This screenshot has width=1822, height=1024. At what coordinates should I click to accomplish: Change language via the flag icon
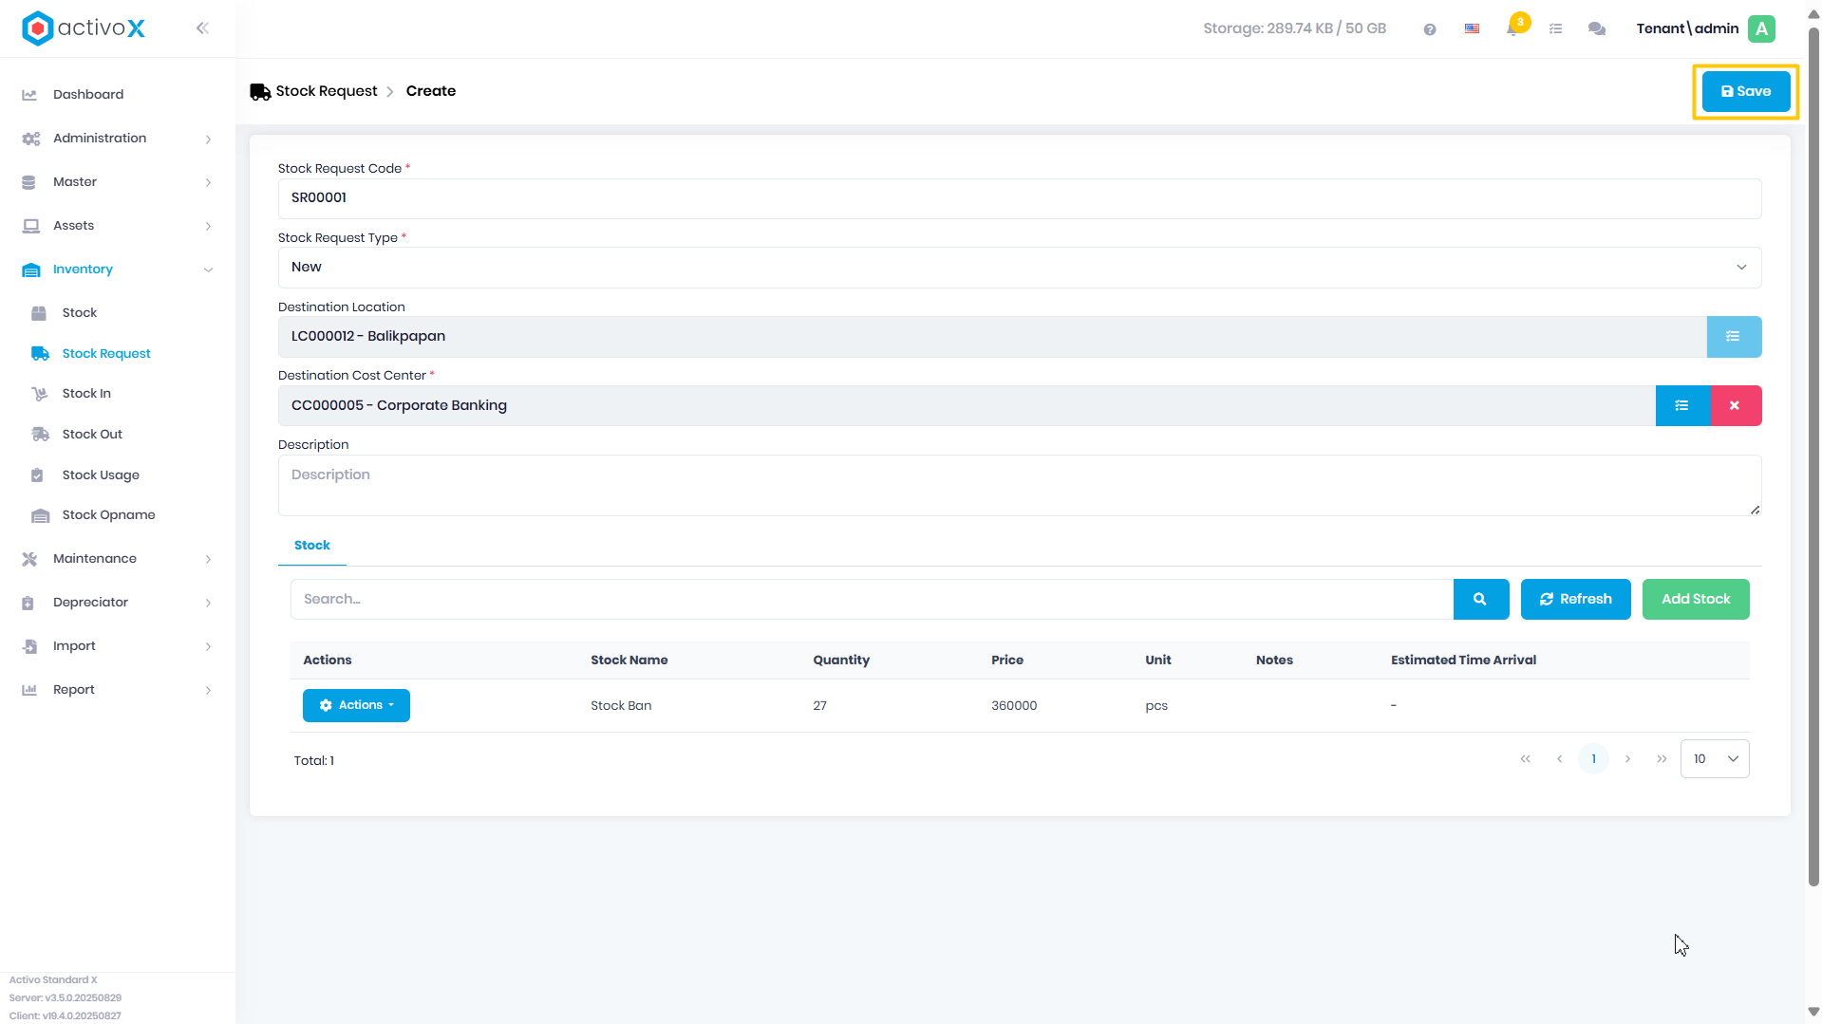(x=1472, y=29)
